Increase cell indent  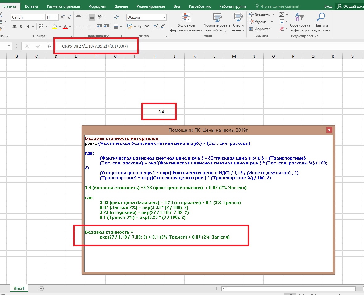point(107,27)
